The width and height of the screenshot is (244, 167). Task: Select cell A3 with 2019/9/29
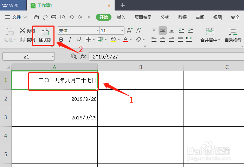54,117
